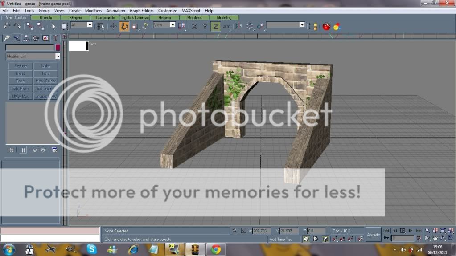This screenshot has width=456, height=256.
Task: Click the Unlink Selection icon
Action: 41,26
